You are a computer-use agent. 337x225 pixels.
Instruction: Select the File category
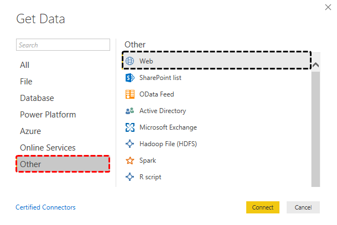pos(26,82)
